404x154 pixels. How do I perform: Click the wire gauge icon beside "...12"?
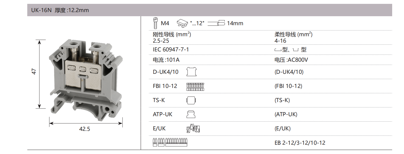182,23
